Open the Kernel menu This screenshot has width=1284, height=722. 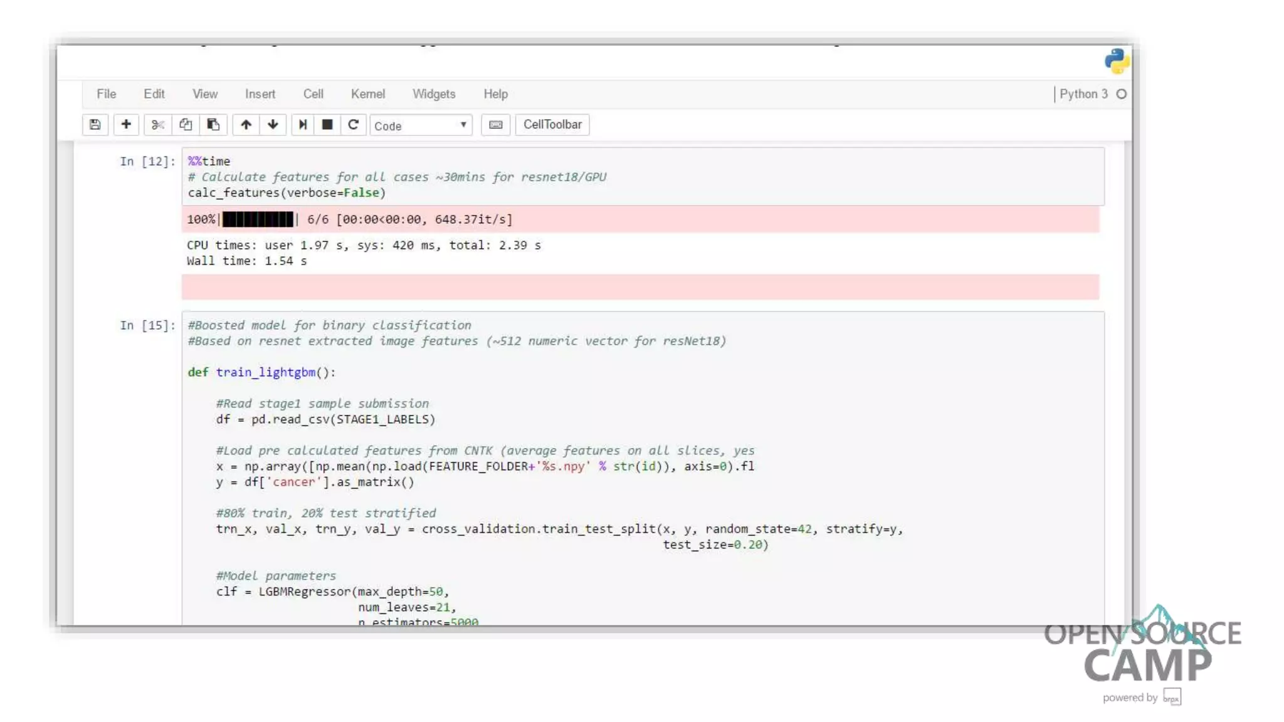(367, 94)
